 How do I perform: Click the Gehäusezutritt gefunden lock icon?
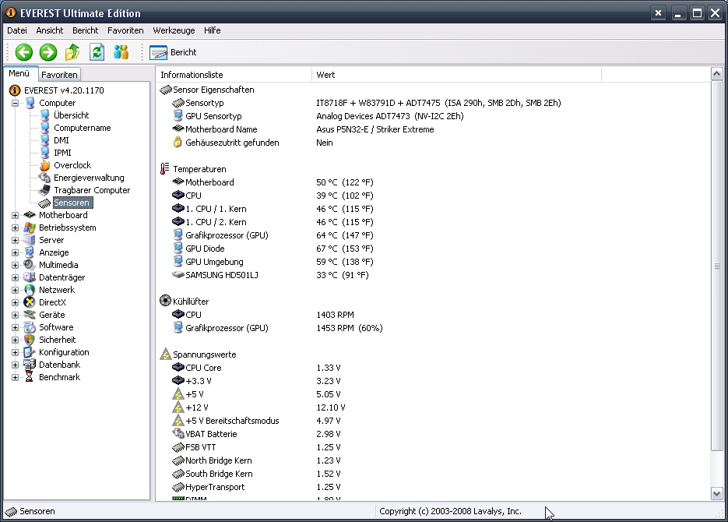pos(178,142)
